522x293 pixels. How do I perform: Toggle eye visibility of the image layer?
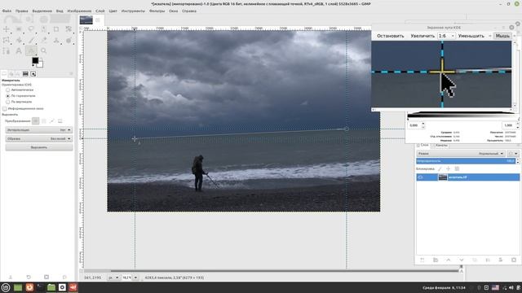click(421, 177)
